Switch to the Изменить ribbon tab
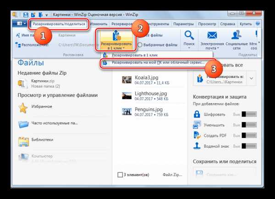Screen dimensions: 275x199 (x=99, y=24)
